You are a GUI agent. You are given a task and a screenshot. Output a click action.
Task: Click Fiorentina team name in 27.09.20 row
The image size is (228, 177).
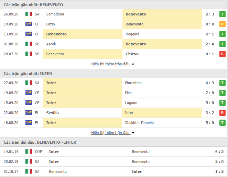[x=133, y=83]
